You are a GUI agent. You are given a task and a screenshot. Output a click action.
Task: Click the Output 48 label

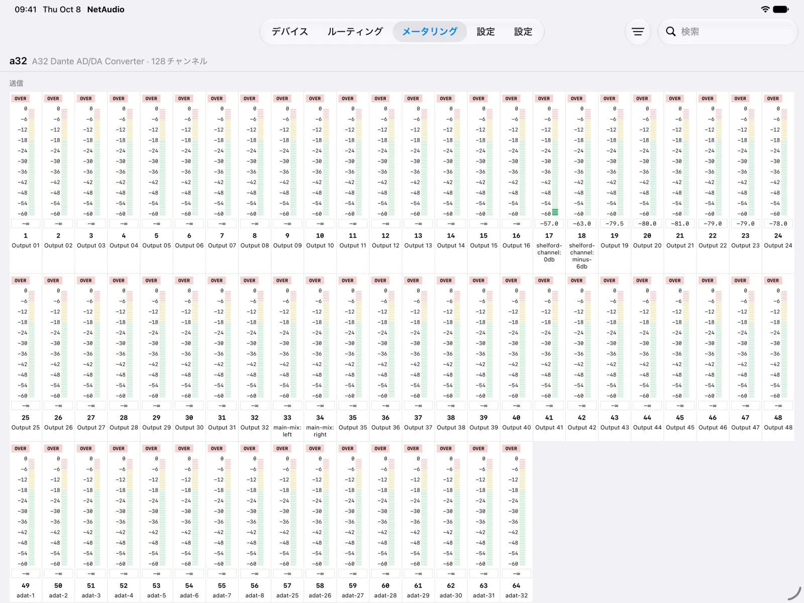[x=778, y=428]
